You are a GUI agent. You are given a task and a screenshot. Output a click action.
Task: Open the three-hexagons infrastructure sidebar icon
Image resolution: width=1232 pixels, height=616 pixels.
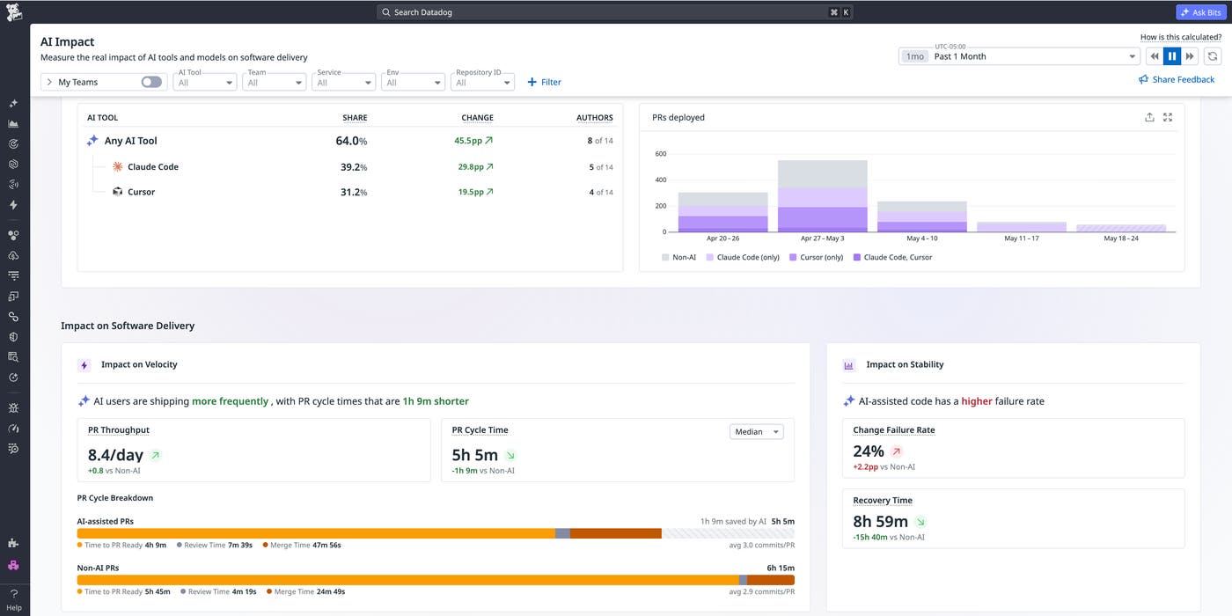13,235
